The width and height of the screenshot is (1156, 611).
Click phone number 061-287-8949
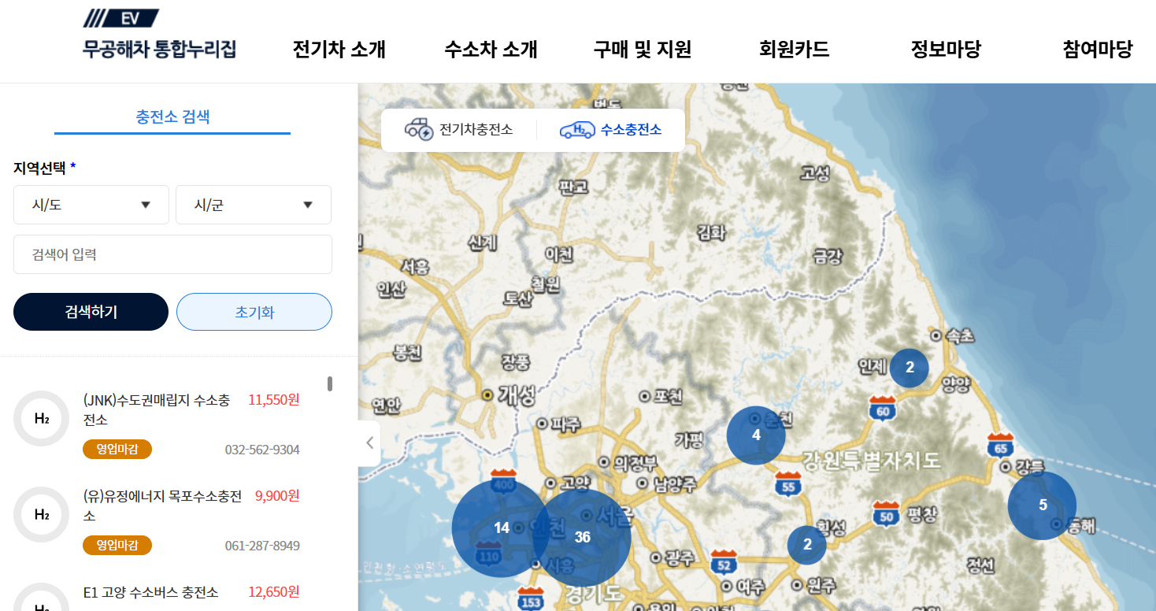(x=262, y=546)
